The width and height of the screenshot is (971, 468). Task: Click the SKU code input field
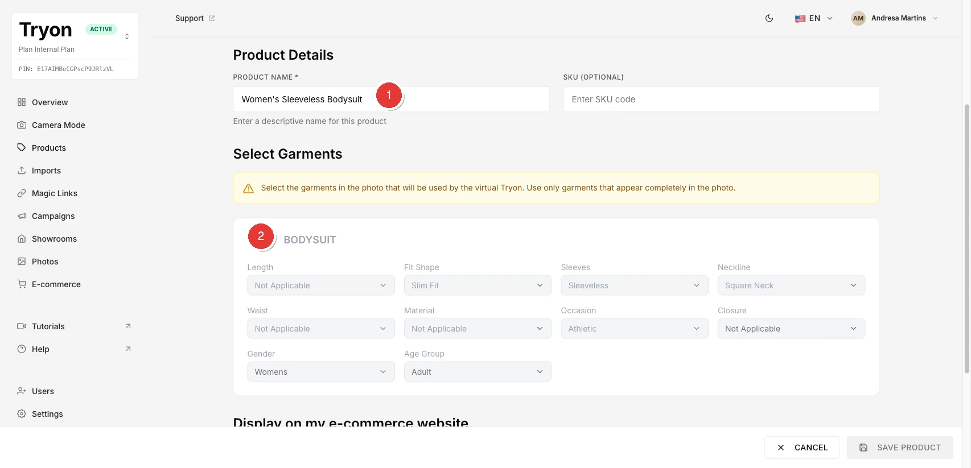721,99
